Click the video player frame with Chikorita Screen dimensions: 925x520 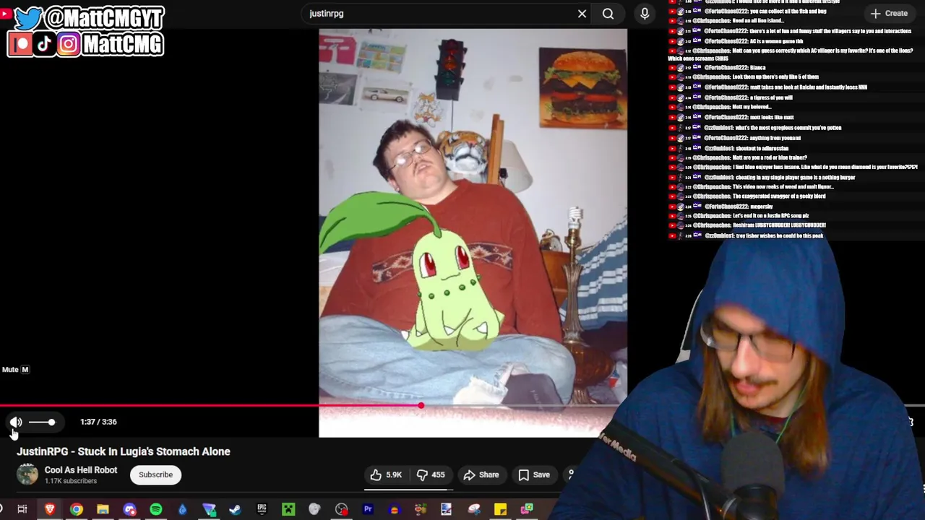473,233
